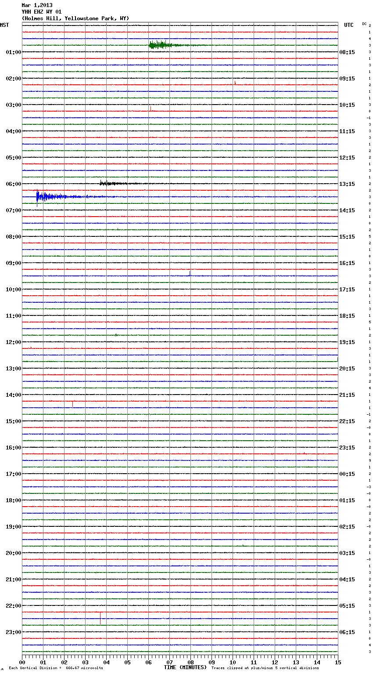Image resolution: width=373 pixels, height=674 pixels.
Task: Click the 06:15 UTC time label
Action: pyautogui.click(x=347, y=632)
